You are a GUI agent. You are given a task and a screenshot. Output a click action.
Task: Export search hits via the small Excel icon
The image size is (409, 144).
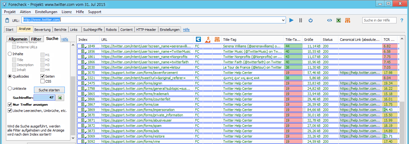coord(59,98)
